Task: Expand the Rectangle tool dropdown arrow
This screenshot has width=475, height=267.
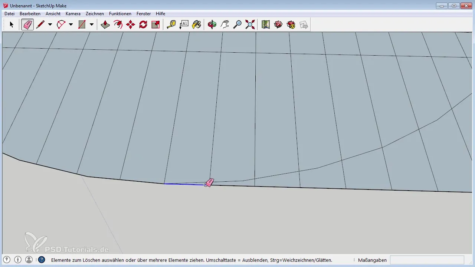Action: tap(92, 25)
